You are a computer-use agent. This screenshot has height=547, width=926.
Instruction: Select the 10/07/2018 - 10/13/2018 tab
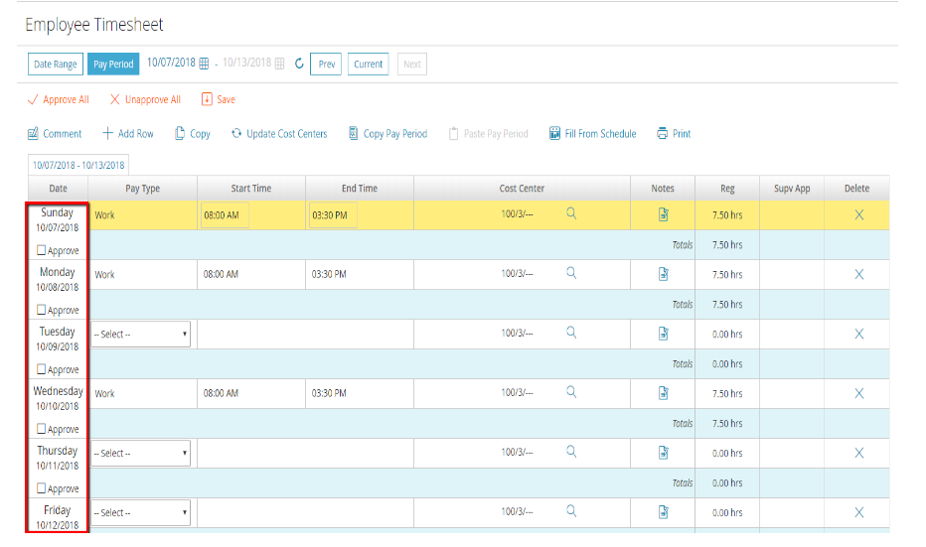[x=78, y=165]
